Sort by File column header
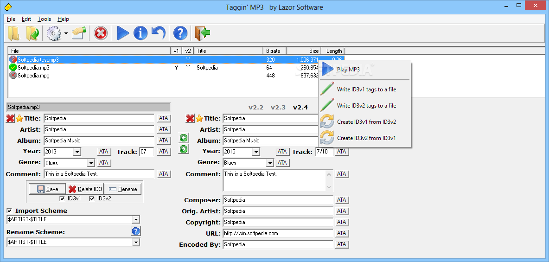 (x=89, y=51)
